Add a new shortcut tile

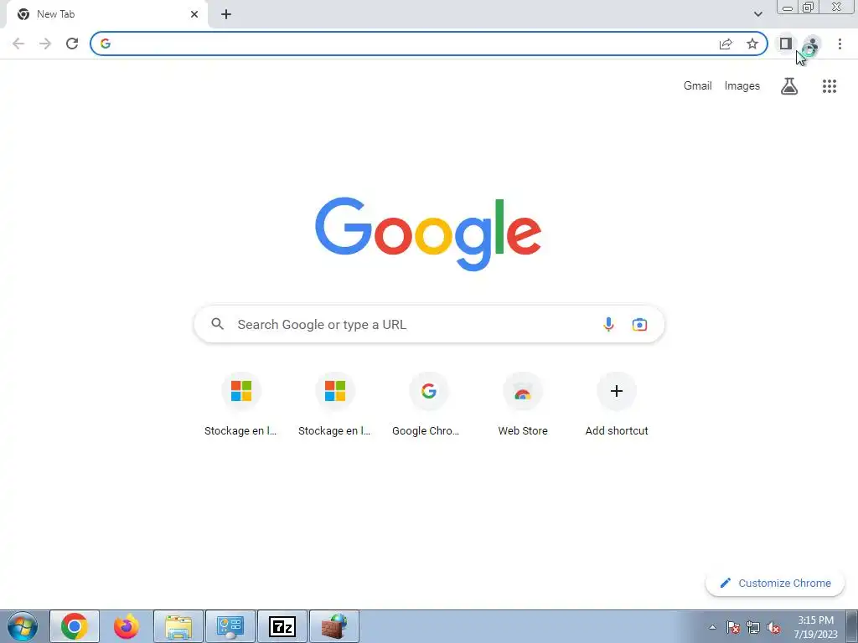[617, 404]
